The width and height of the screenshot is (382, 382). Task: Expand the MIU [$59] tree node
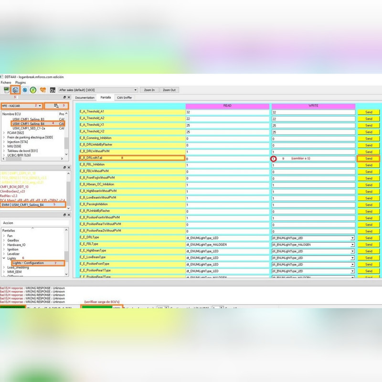pyautogui.click(x=4, y=146)
